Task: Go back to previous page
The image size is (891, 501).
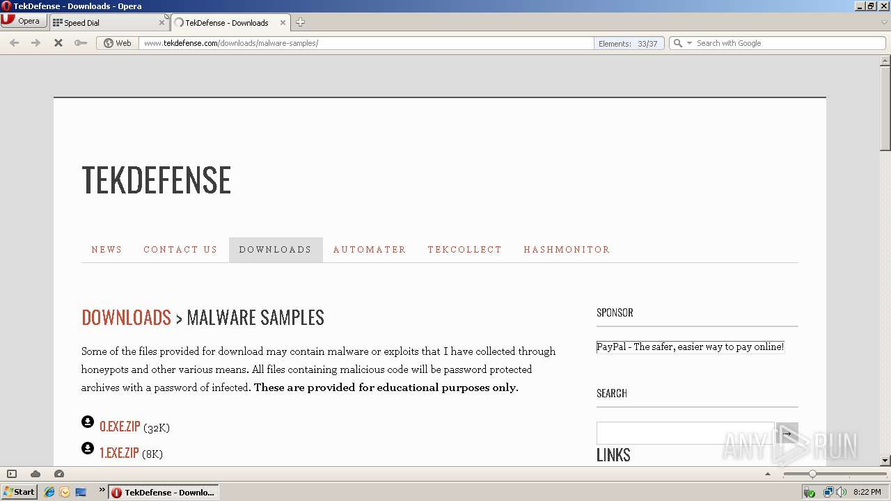Action: (x=15, y=42)
